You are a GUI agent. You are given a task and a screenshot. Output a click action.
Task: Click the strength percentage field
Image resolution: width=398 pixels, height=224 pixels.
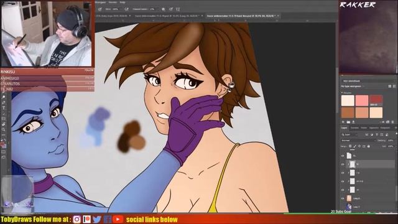116,9
